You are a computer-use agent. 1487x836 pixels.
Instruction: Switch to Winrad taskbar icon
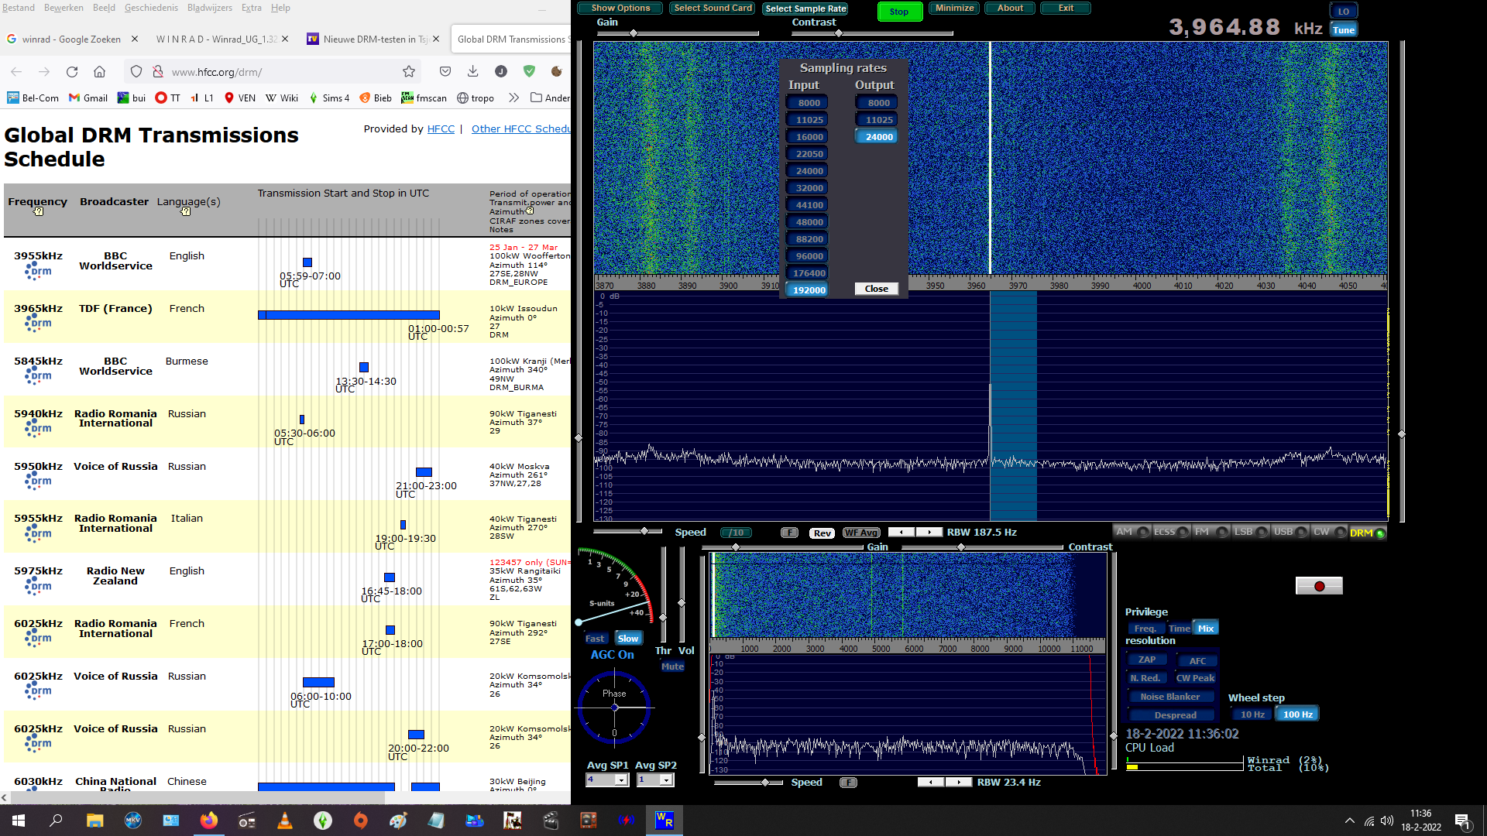pyautogui.click(x=665, y=821)
